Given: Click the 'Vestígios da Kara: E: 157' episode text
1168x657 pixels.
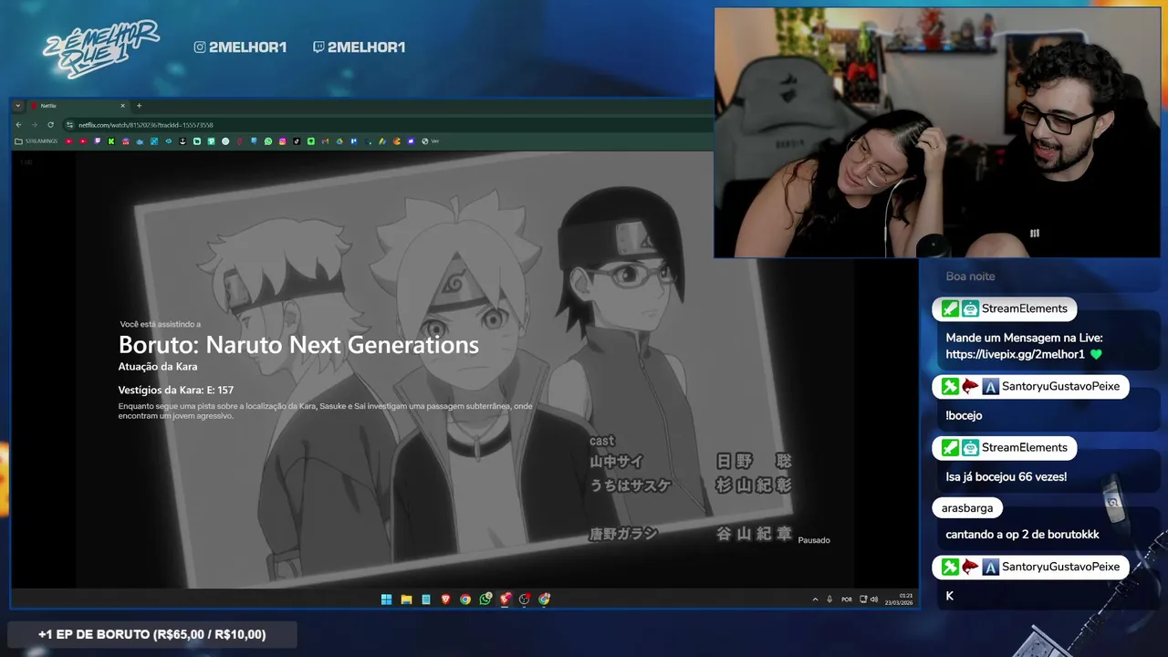Looking at the screenshot, I should [176, 390].
